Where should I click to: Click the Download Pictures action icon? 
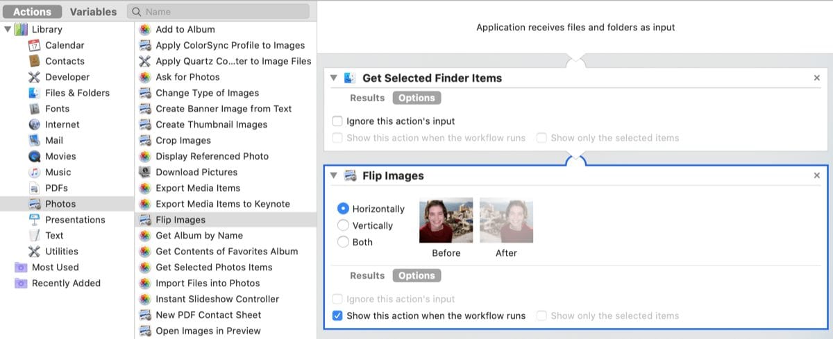[x=144, y=172]
